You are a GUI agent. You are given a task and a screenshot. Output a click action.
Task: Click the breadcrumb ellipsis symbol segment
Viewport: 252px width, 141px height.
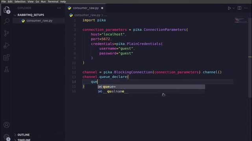106,15
